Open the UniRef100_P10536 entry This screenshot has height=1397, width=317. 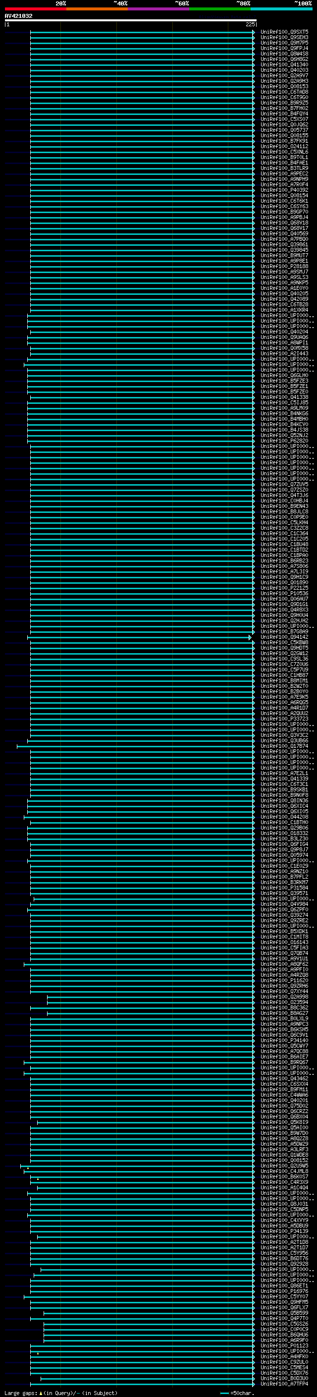coord(284,593)
